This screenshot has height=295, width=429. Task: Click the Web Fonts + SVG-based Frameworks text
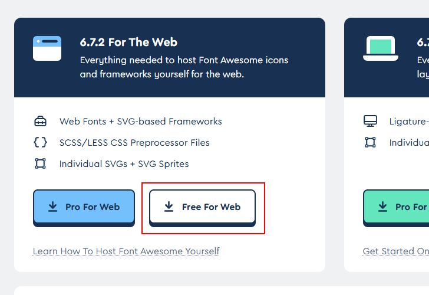[140, 122]
